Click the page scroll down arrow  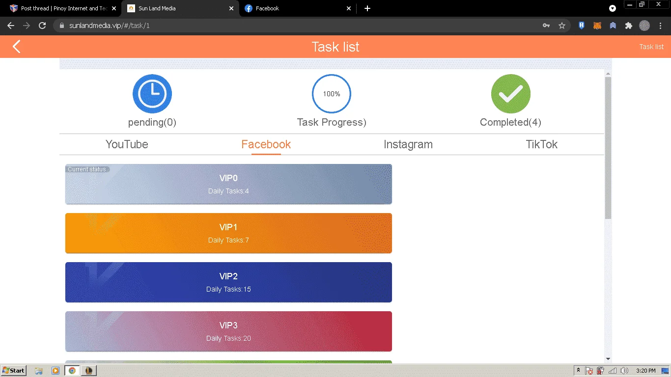(x=608, y=359)
